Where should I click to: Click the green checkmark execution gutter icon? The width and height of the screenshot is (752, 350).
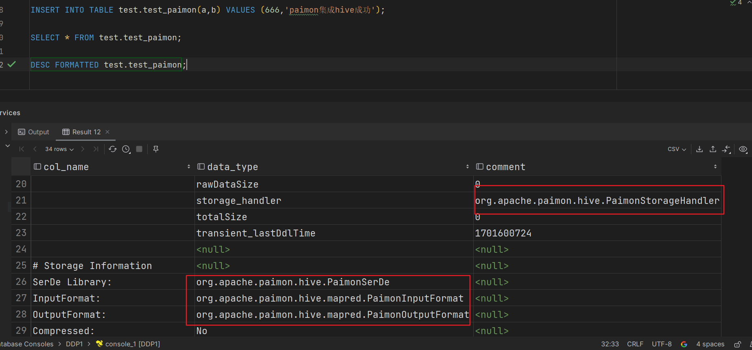[12, 64]
